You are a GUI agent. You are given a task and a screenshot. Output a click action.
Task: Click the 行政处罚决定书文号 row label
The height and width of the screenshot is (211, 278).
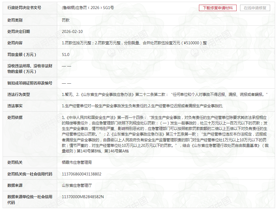[24, 8]
